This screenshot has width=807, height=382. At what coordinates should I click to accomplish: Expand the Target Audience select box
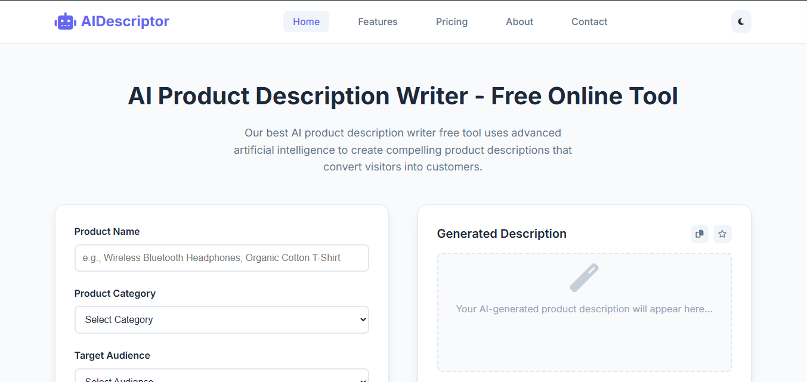coord(222,375)
